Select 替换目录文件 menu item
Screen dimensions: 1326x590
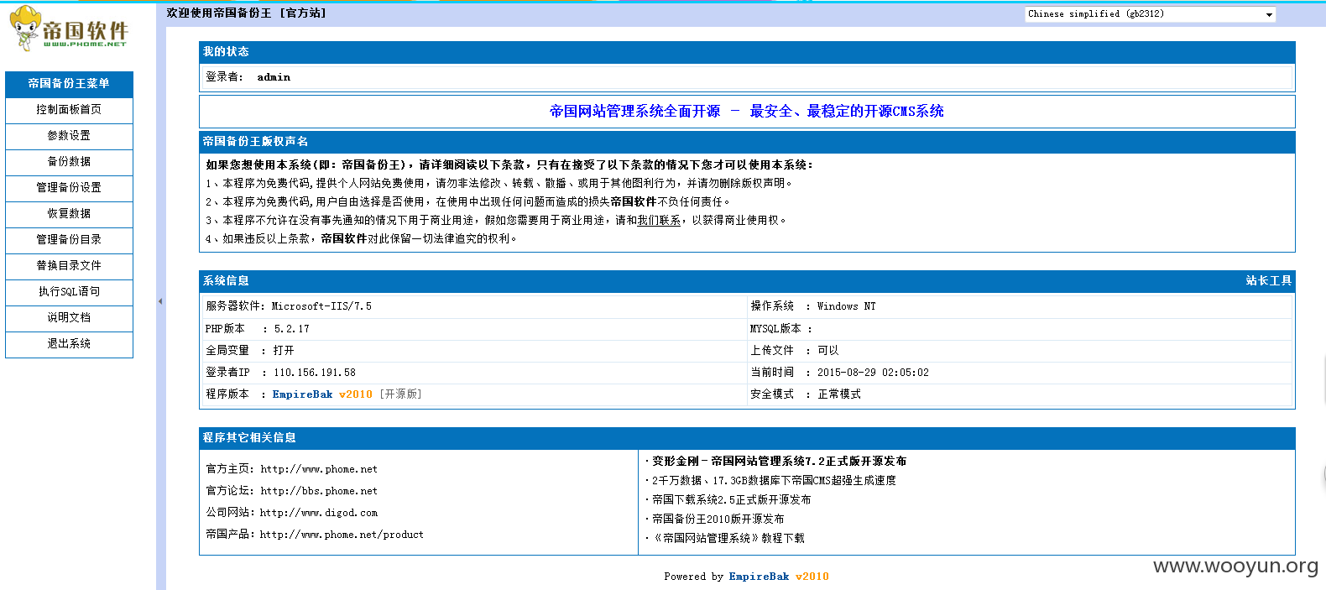point(69,266)
